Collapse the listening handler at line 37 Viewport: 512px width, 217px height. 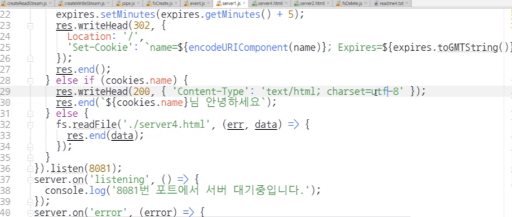[x=30, y=179]
